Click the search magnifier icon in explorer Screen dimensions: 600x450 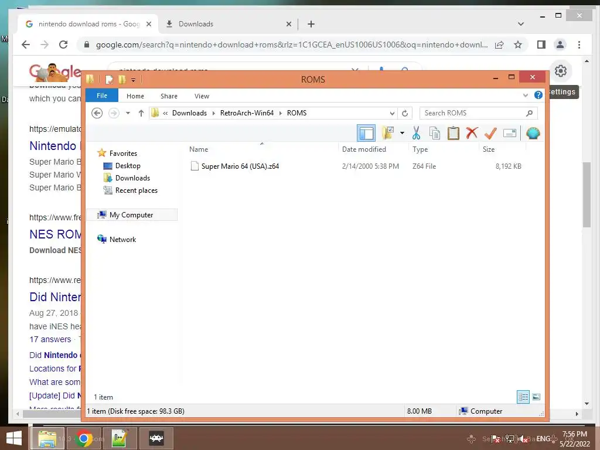click(x=530, y=113)
